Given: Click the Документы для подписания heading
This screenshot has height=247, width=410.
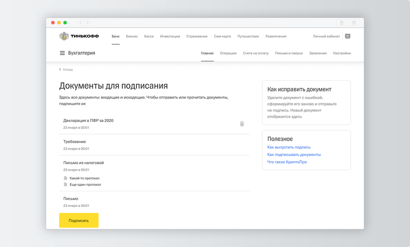Looking at the screenshot, I should pos(114,86).
